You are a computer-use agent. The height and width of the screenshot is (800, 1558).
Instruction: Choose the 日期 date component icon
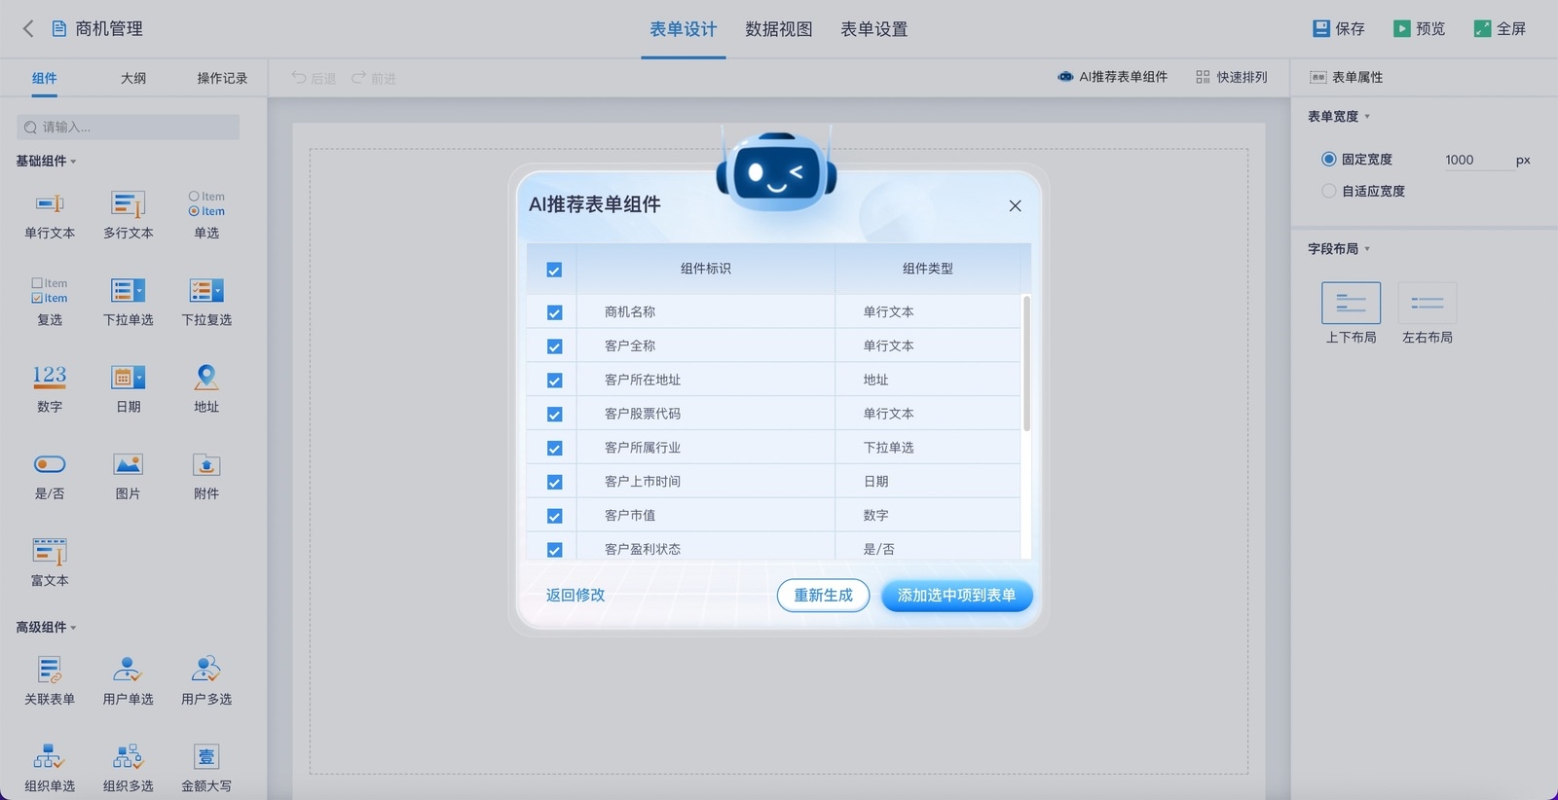tap(128, 378)
